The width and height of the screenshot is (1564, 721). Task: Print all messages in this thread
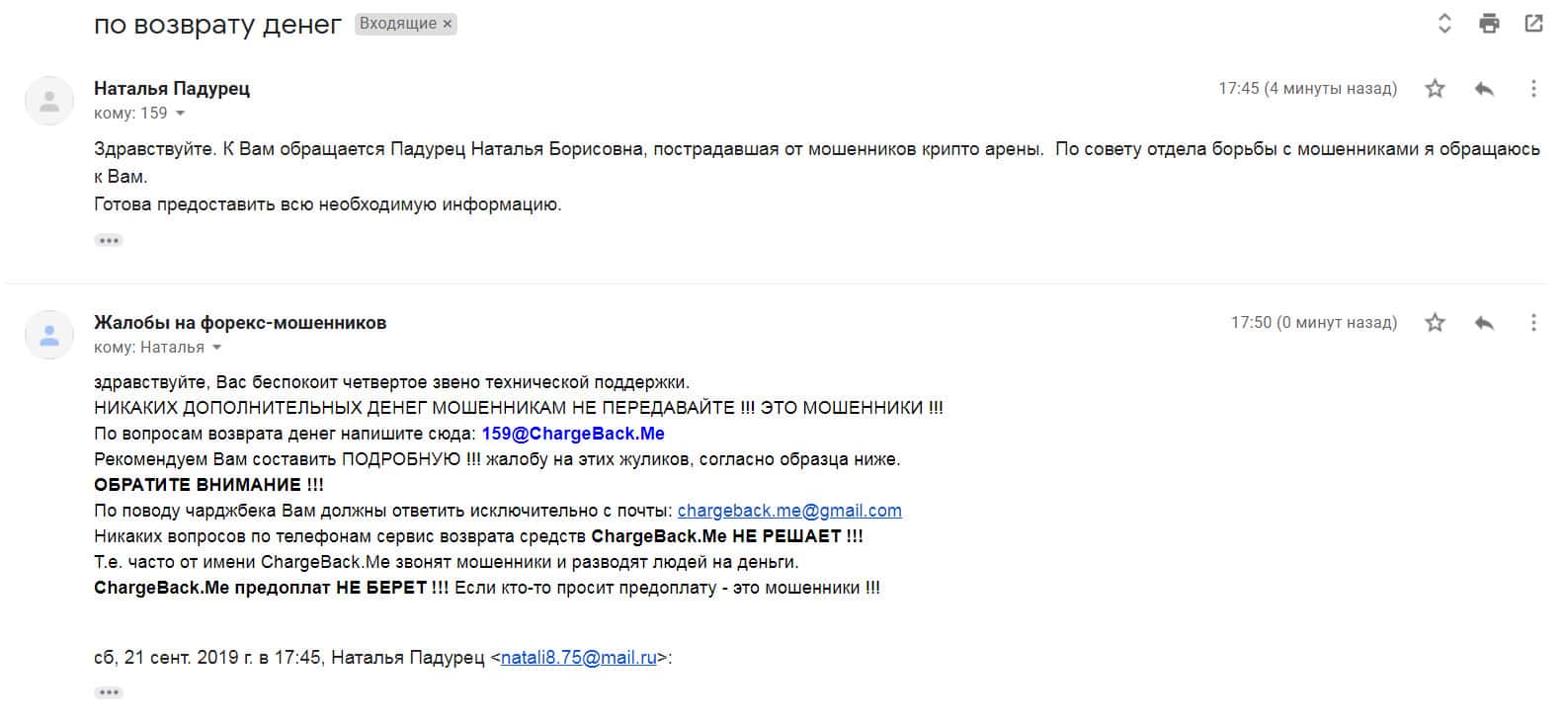coord(1489,24)
